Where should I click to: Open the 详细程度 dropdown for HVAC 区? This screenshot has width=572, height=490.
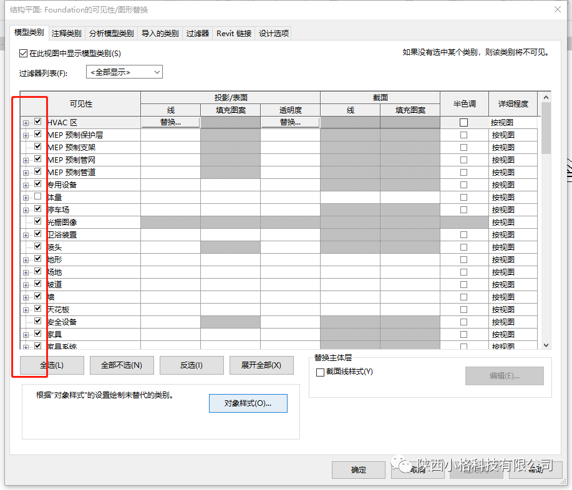tap(513, 122)
